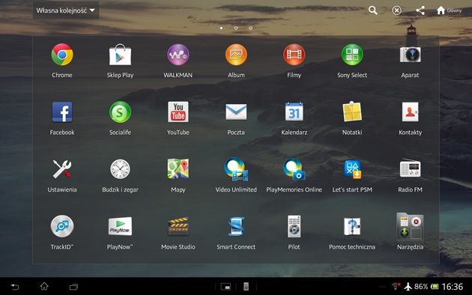Launch Movie Studio

click(x=178, y=226)
